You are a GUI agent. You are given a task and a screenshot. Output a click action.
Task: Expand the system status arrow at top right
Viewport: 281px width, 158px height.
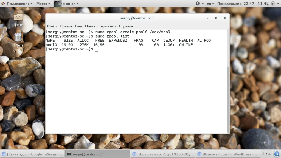[278, 4]
